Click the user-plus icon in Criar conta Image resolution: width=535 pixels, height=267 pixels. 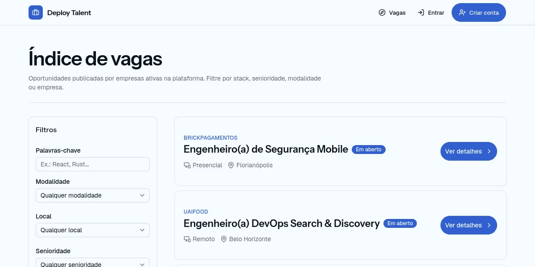[x=462, y=12]
